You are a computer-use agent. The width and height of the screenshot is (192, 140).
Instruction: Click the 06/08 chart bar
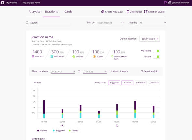point(135,109)
